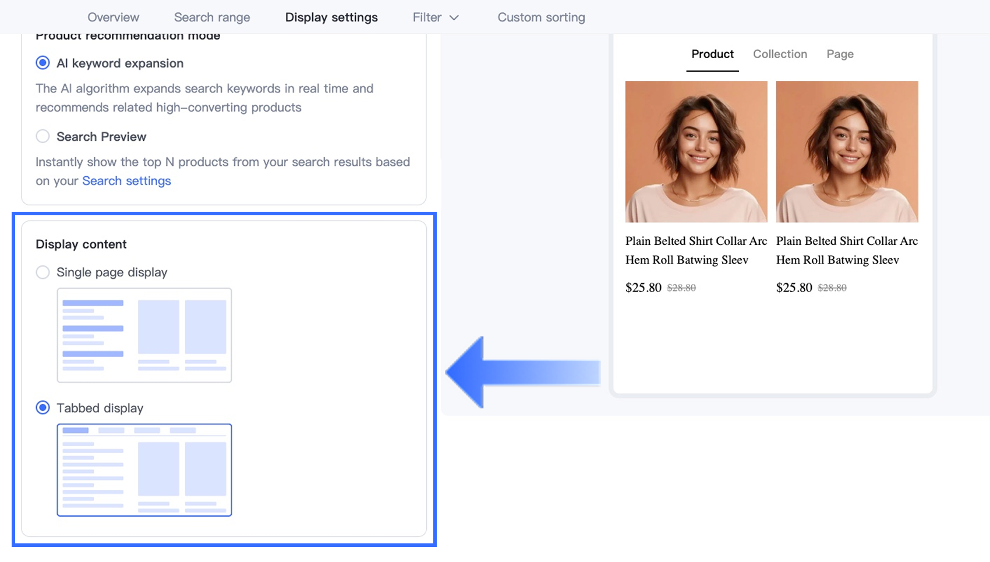Viewport: 990px width, 562px height.
Task: Select the Display settings tab
Action: (331, 17)
